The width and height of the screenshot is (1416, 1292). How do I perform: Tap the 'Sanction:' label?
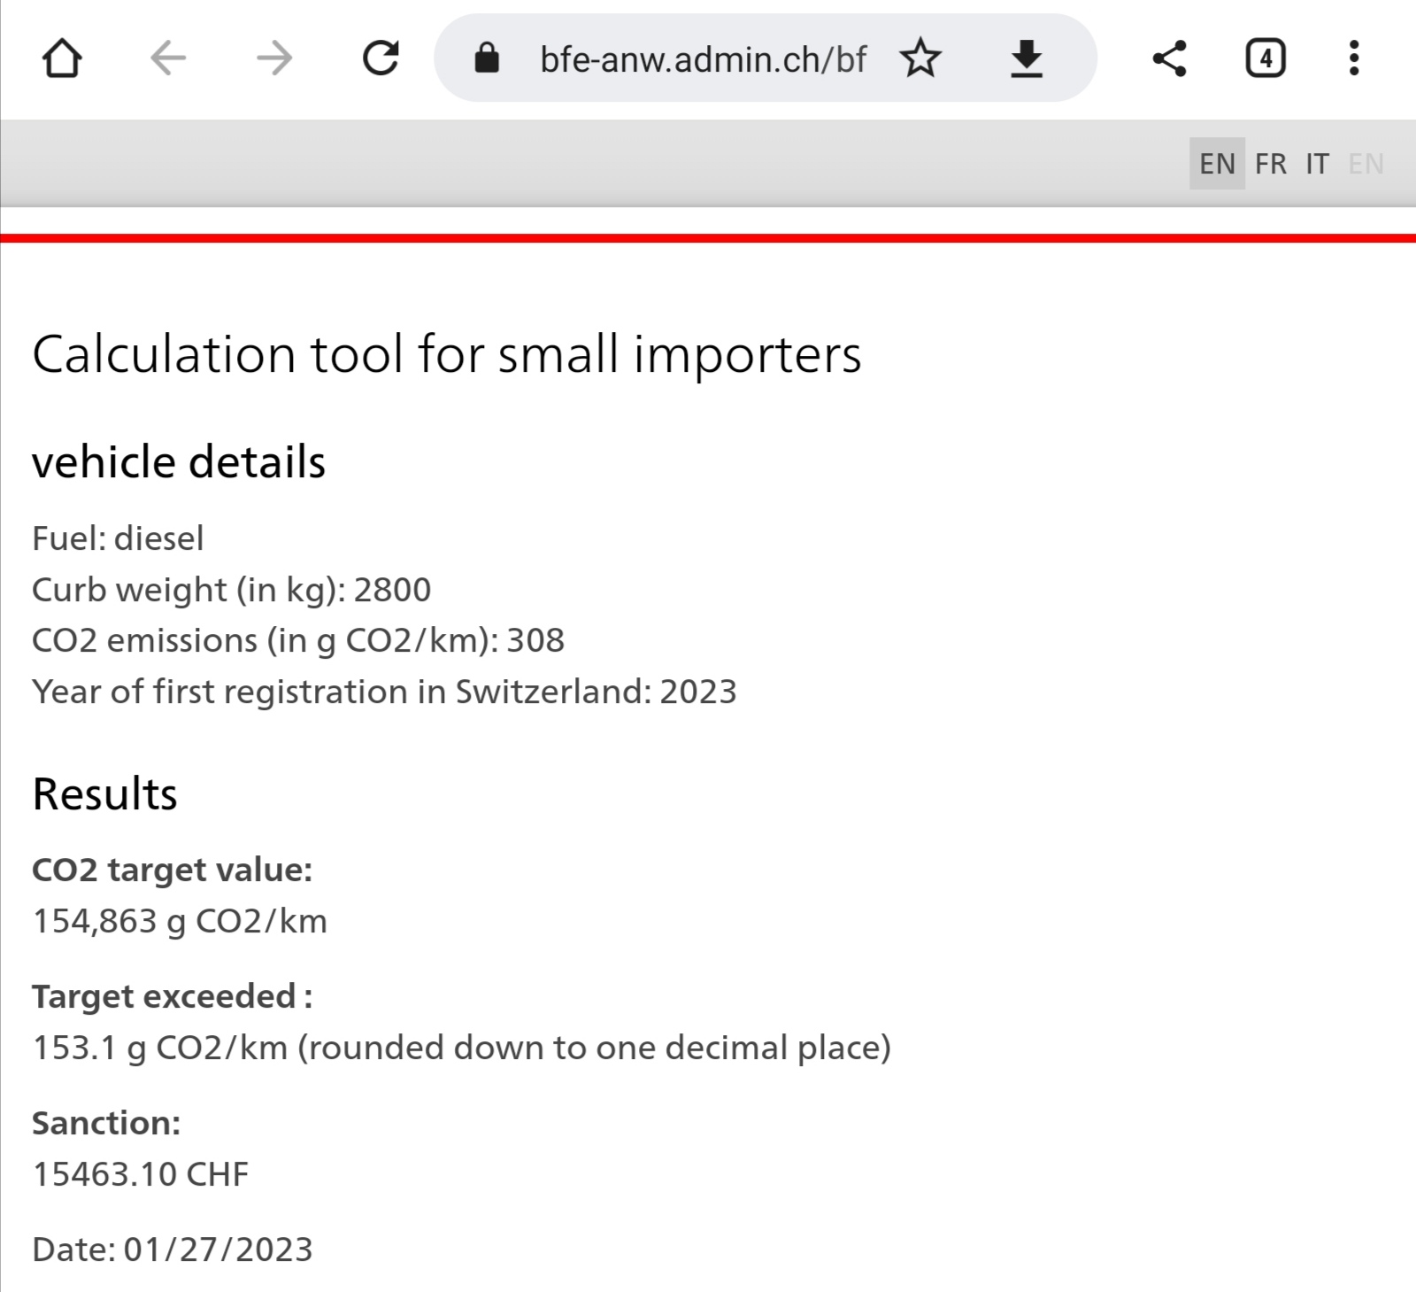(106, 1124)
